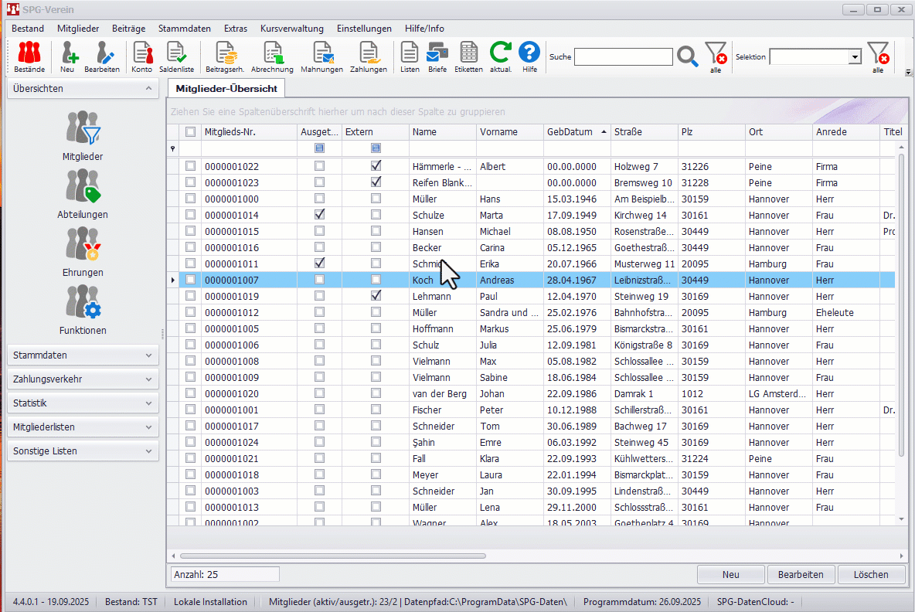Click the Abrechnung toolbar icon
This screenshot has width=915, height=612.
click(x=272, y=56)
